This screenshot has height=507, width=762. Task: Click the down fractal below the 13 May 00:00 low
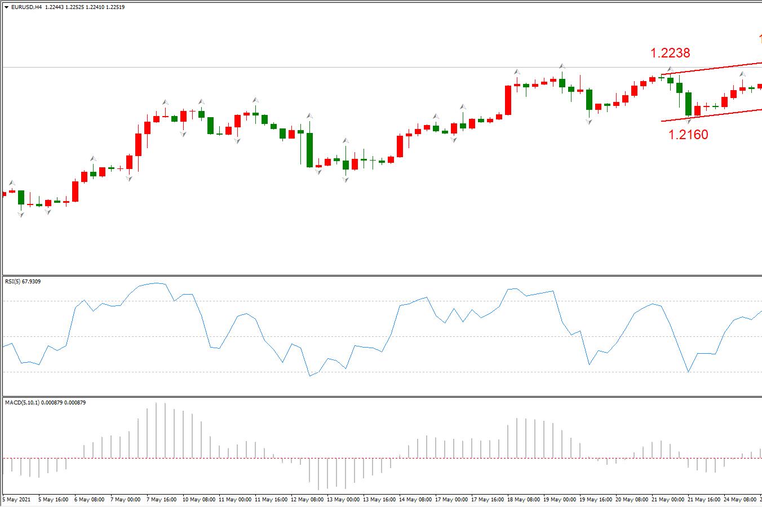tap(345, 179)
